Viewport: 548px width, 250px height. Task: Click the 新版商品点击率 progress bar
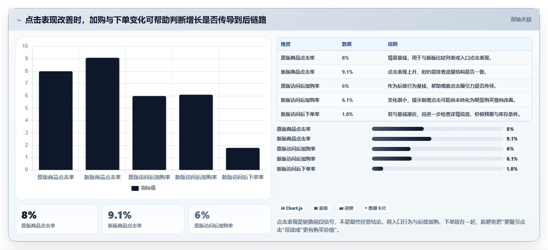tap(437, 139)
